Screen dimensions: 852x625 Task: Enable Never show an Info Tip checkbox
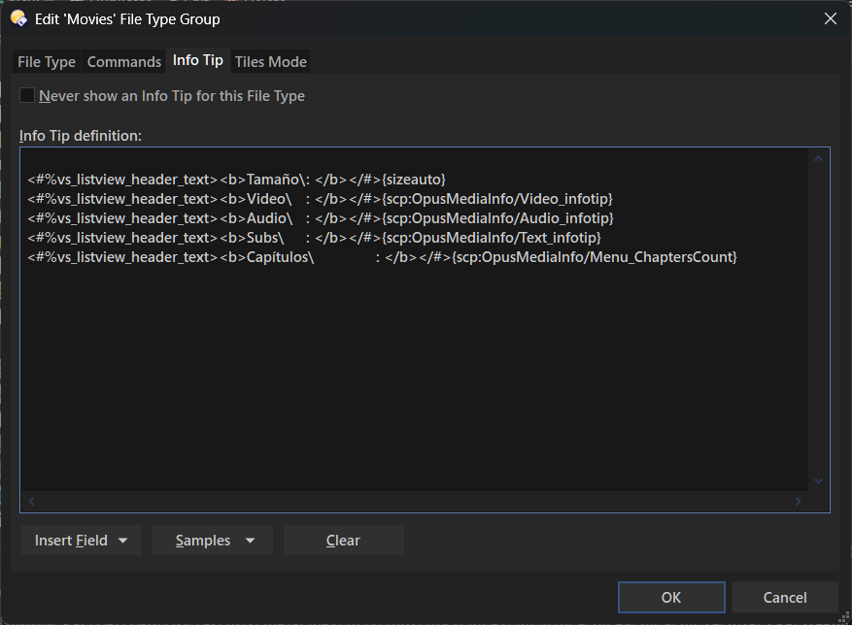point(27,96)
